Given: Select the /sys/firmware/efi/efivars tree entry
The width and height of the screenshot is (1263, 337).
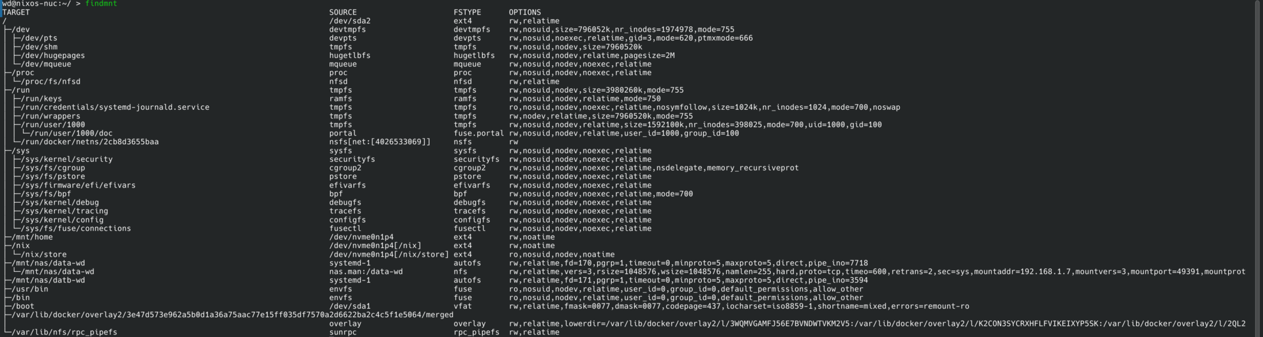Looking at the screenshot, I should coord(78,186).
